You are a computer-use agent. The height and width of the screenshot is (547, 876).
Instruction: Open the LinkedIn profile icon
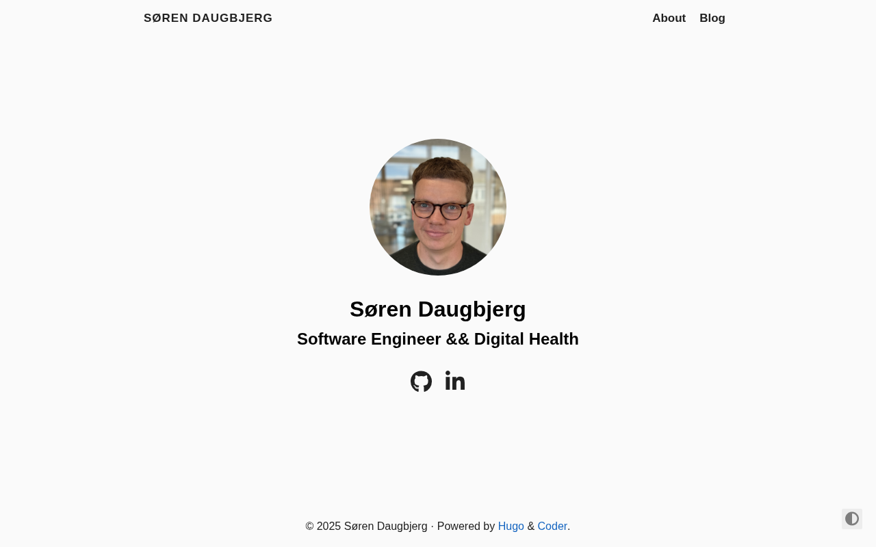(x=455, y=381)
